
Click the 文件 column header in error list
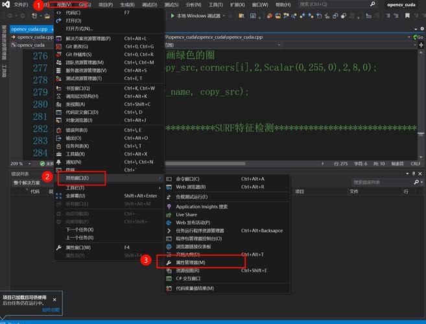353,191
